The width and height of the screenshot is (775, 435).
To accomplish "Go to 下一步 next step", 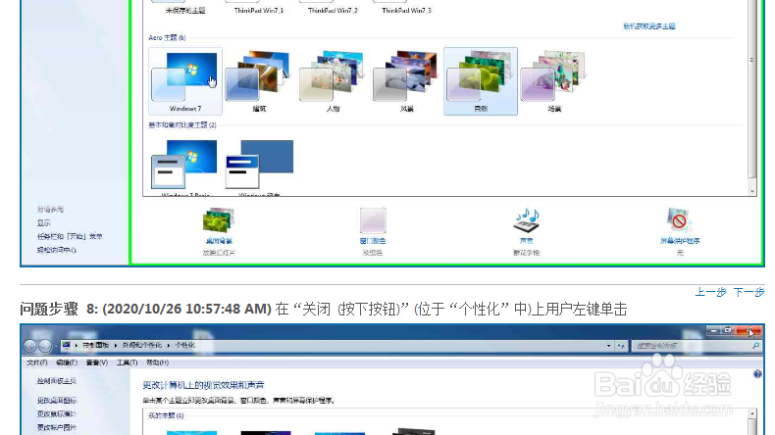I will 749,292.
